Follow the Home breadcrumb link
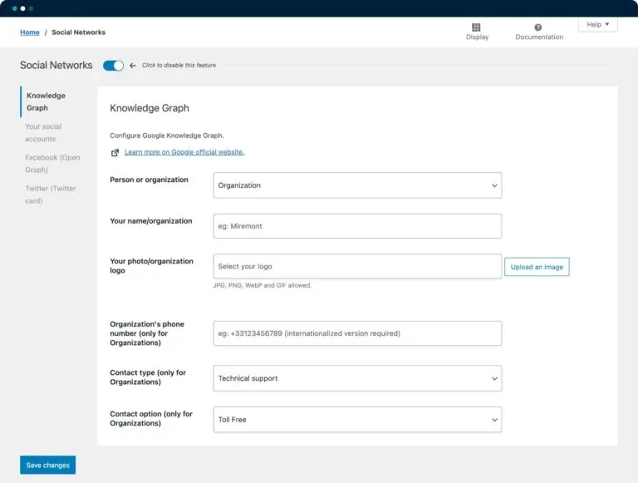Screen dimensions: 638x483 pyautogui.click(x=30, y=32)
